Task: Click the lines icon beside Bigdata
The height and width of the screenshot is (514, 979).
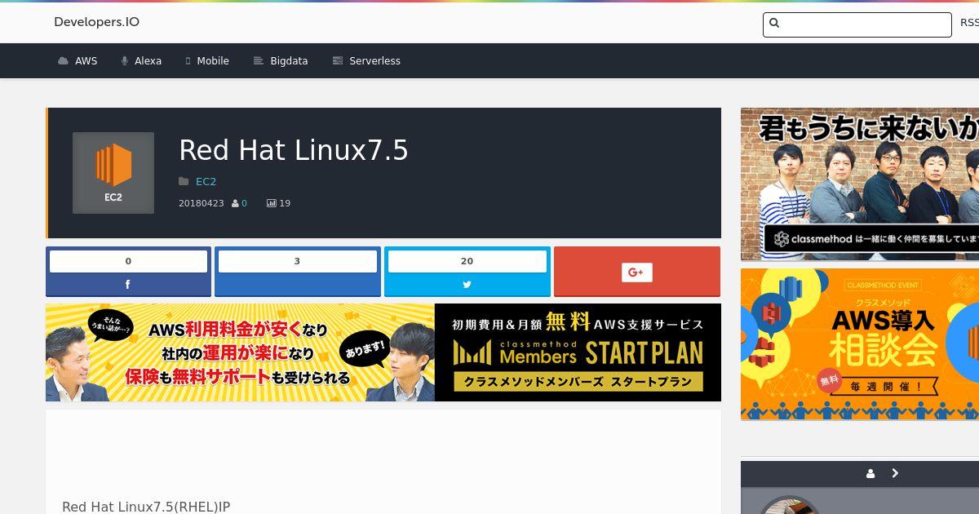Action: click(259, 61)
